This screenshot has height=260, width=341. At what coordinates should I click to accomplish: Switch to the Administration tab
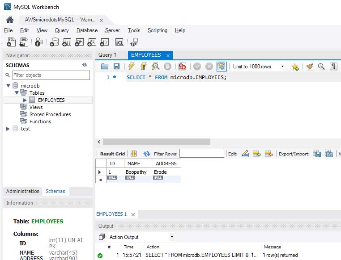tap(23, 191)
